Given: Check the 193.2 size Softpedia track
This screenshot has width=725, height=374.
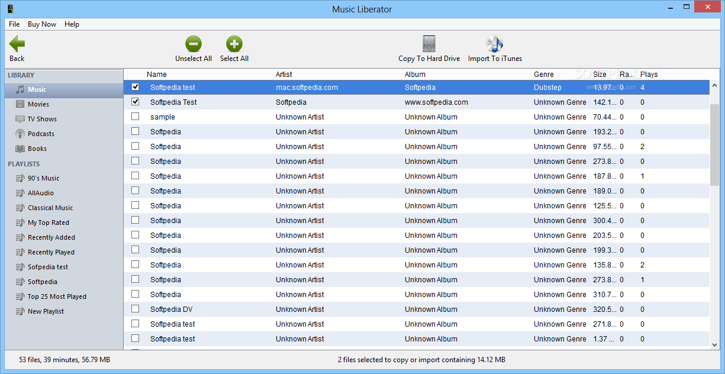Looking at the screenshot, I should [136, 131].
